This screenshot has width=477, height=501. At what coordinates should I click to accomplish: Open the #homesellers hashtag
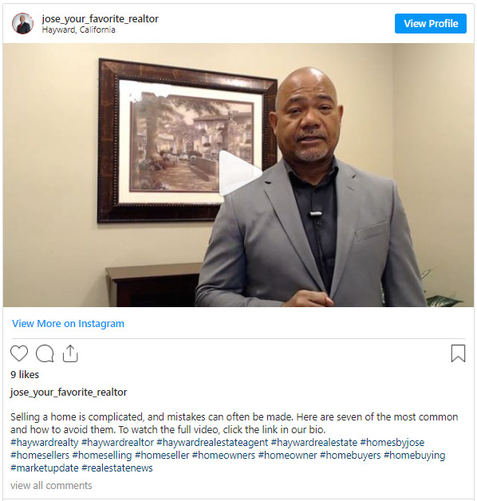point(40,456)
